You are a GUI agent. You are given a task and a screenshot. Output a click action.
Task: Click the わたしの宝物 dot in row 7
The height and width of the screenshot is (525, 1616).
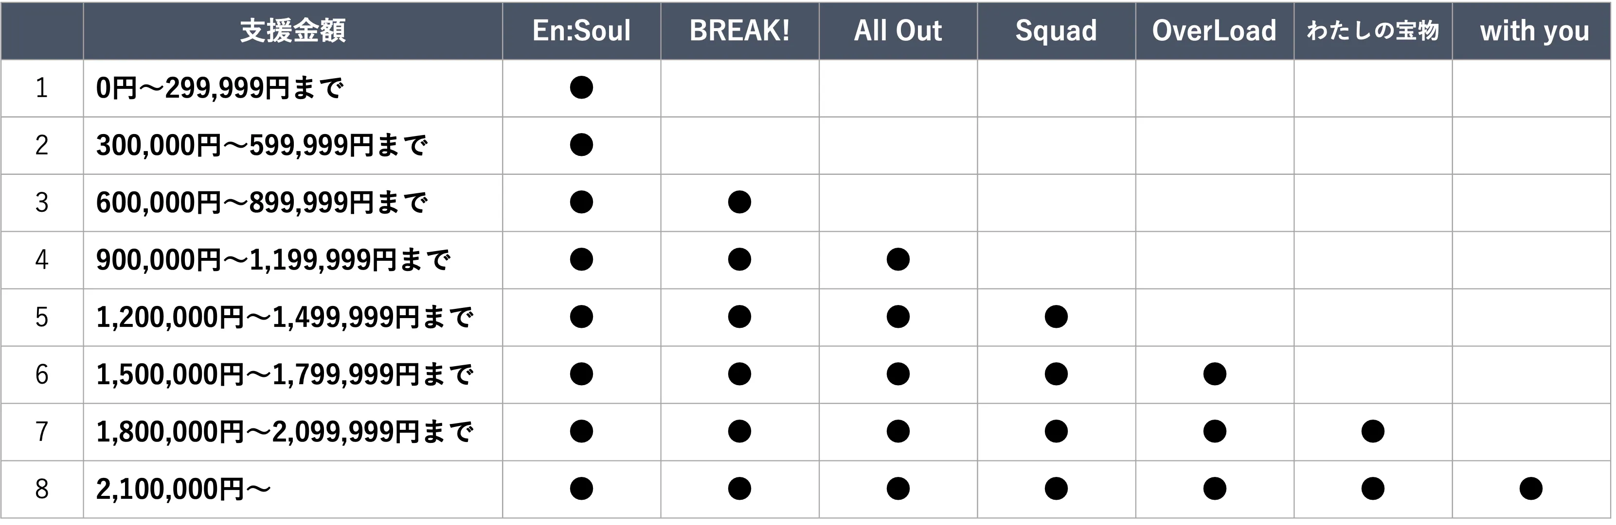pos(1373,431)
